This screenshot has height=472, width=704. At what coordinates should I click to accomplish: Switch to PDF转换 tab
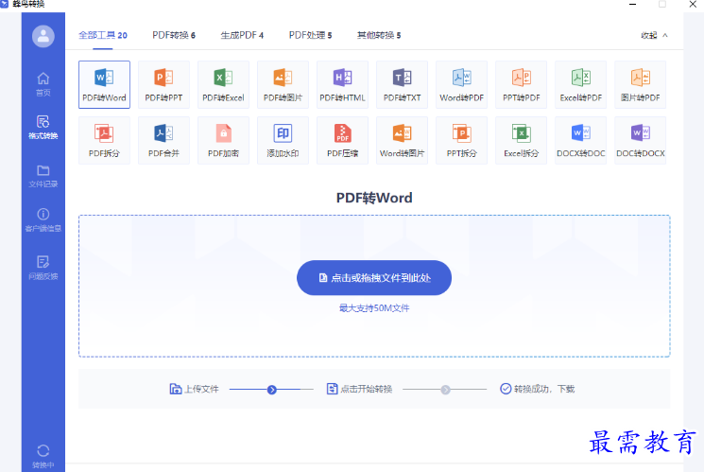point(174,35)
